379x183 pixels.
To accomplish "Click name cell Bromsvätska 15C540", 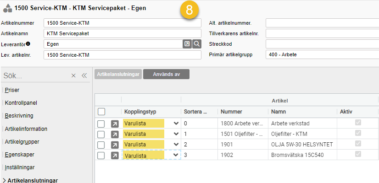I will (x=302, y=155).
